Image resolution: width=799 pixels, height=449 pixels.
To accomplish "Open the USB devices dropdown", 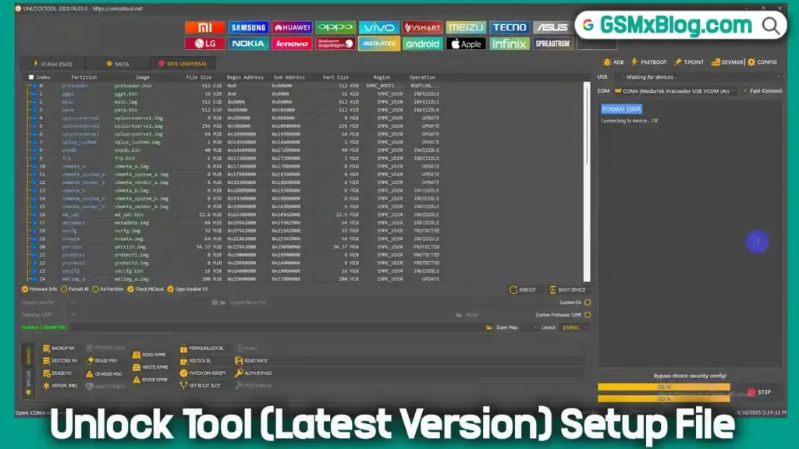I will (x=697, y=77).
